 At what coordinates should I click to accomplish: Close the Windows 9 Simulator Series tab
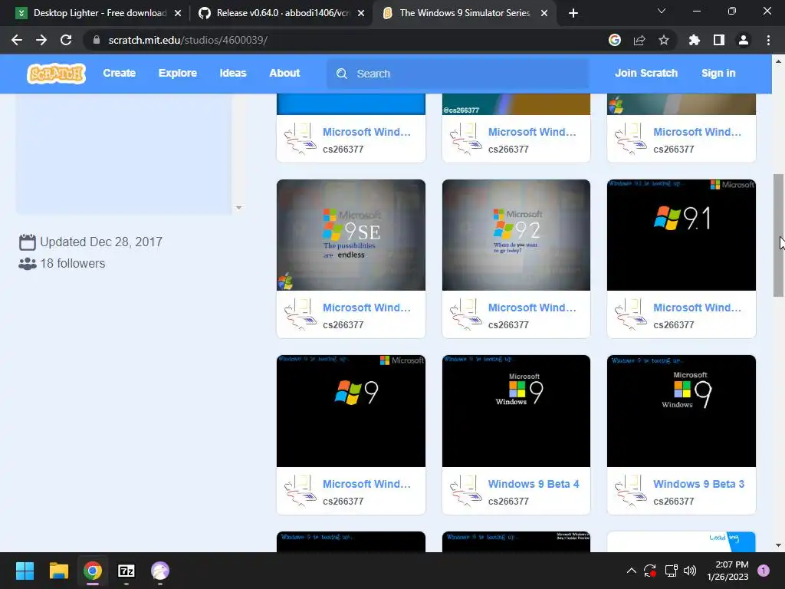(x=544, y=13)
